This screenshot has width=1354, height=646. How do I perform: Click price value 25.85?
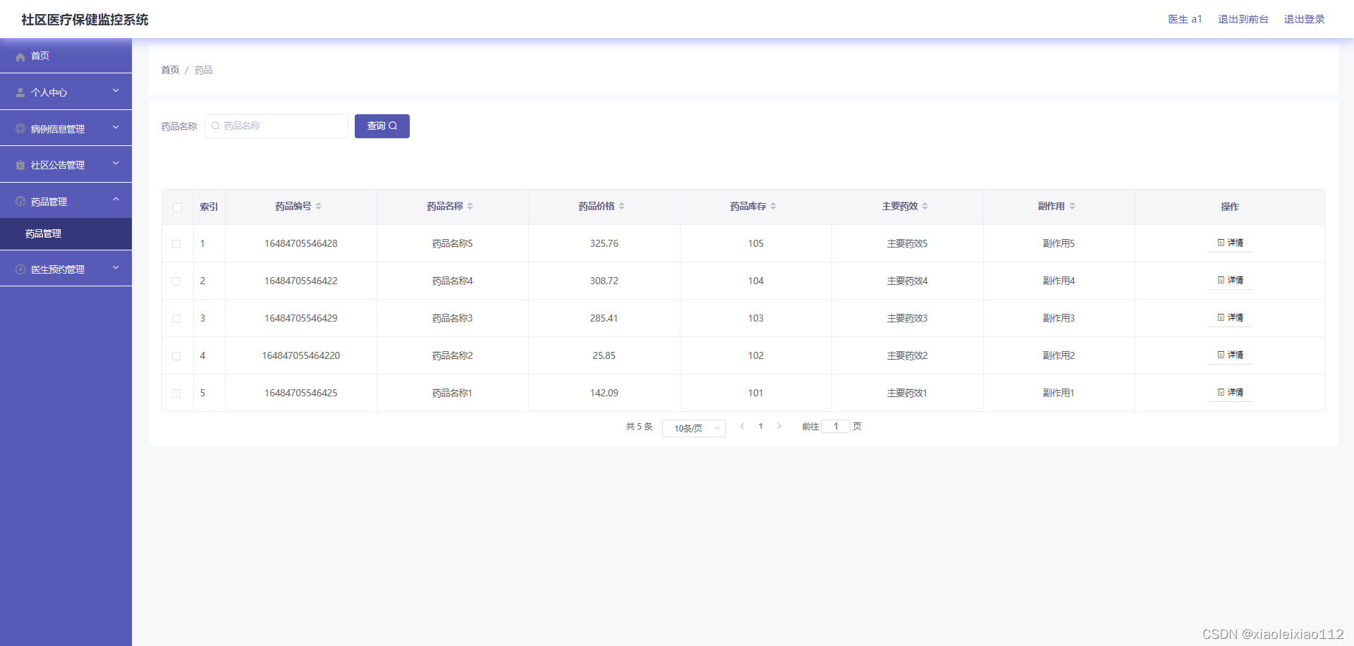604,355
